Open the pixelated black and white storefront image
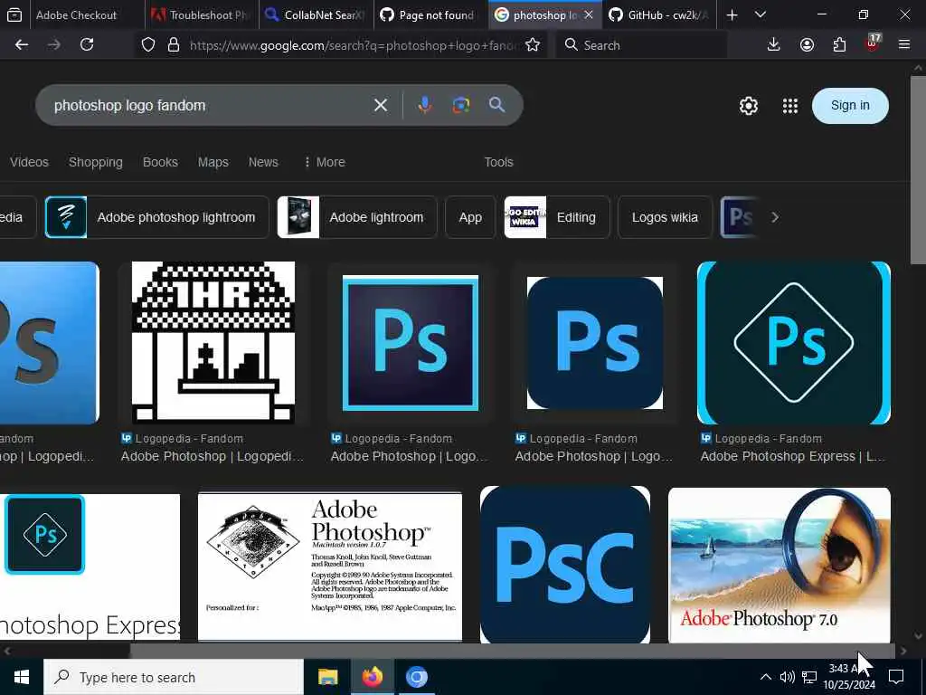Viewport: 926px width, 695px height. click(x=213, y=343)
